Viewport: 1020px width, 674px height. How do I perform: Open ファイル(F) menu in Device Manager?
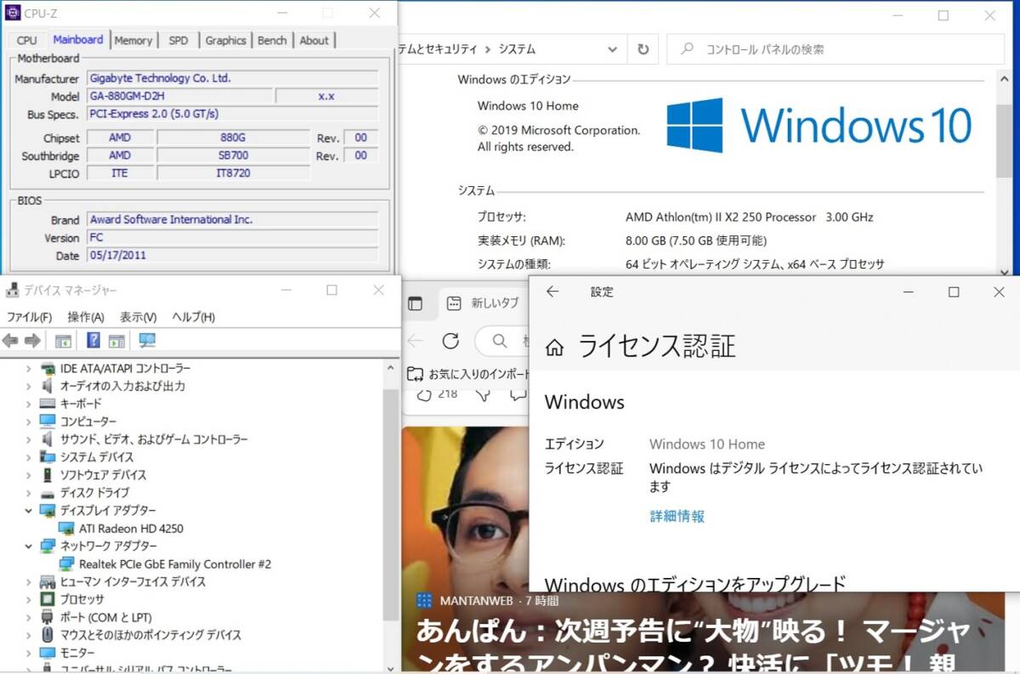[29, 317]
